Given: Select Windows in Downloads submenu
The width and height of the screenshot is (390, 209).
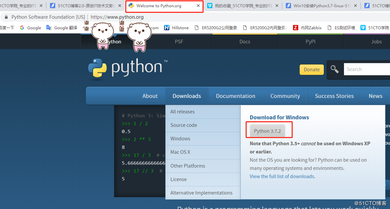Looking at the screenshot, I should [203, 139].
